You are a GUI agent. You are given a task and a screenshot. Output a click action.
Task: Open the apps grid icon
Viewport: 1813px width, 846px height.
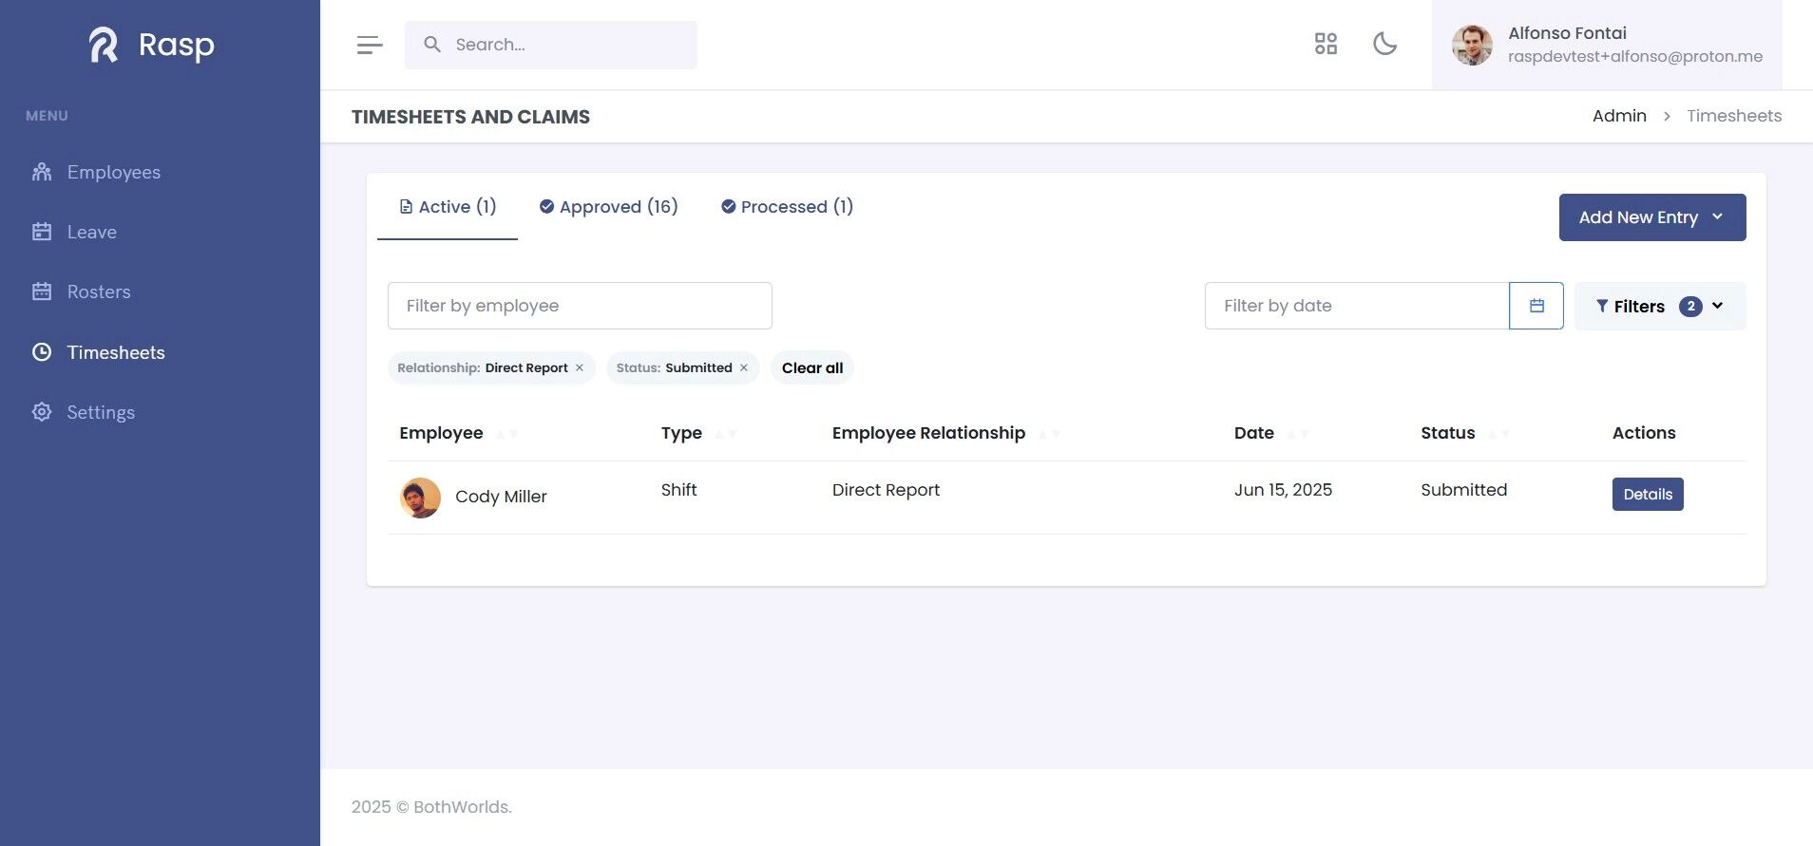point(1326,44)
